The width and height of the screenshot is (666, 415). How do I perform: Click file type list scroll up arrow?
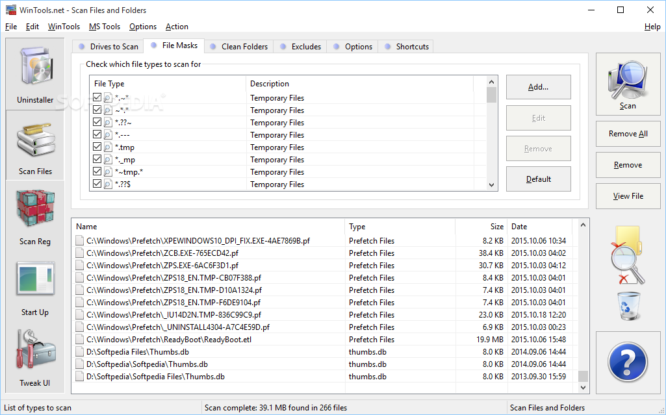coord(491,82)
